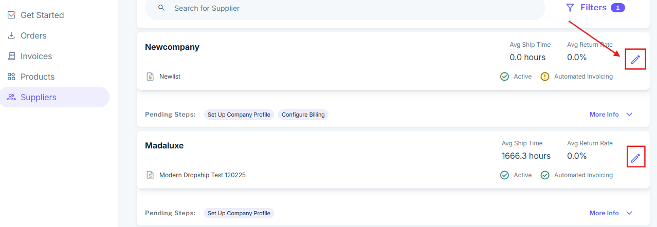
Task: Open the Filters panel
Action: click(x=593, y=8)
